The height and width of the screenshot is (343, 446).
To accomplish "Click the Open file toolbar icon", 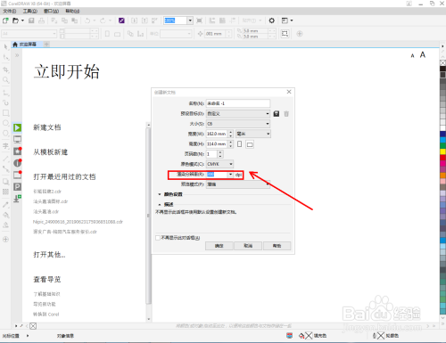I will point(15,20).
